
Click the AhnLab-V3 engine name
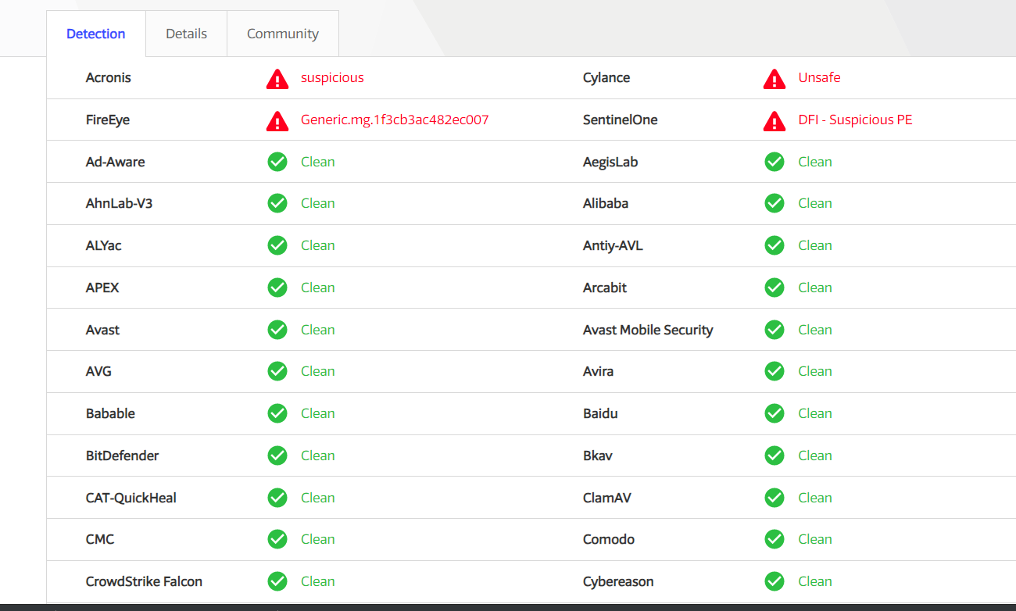tap(119, 203)
